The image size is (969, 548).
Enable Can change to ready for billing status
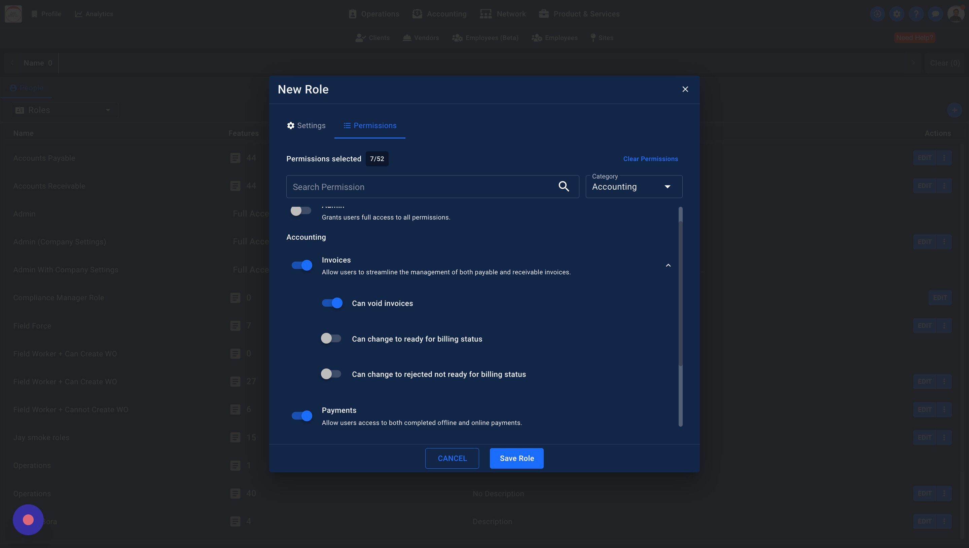(331, 338)
